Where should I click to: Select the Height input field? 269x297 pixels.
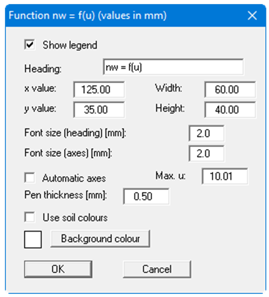coord(230,110)
